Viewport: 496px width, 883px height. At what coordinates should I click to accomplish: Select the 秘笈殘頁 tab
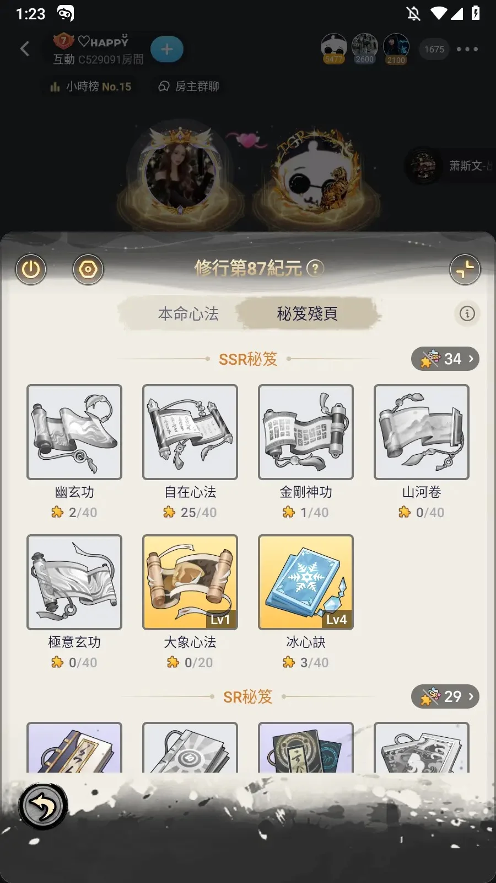coord(308,313)
